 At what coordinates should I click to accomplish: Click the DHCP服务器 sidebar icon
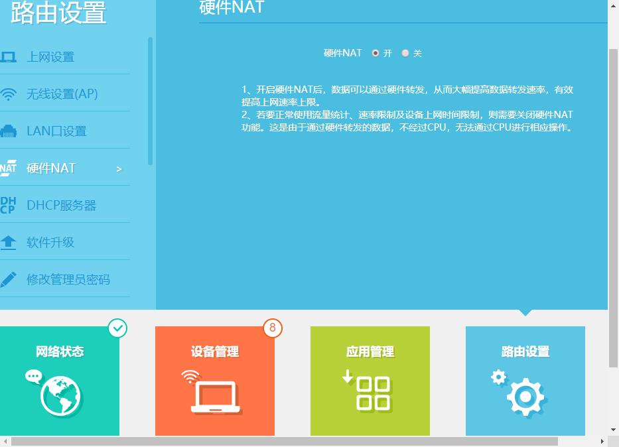point(9,205)
